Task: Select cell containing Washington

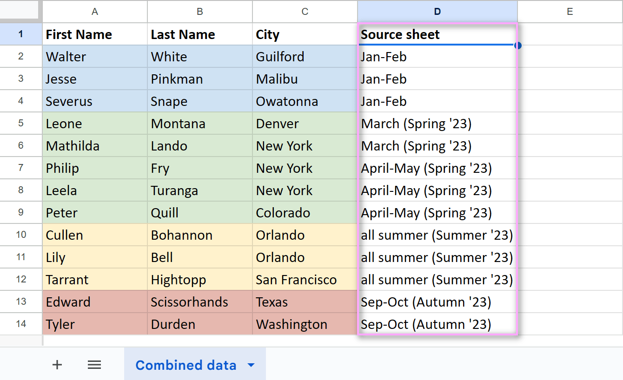Action: 305,324
